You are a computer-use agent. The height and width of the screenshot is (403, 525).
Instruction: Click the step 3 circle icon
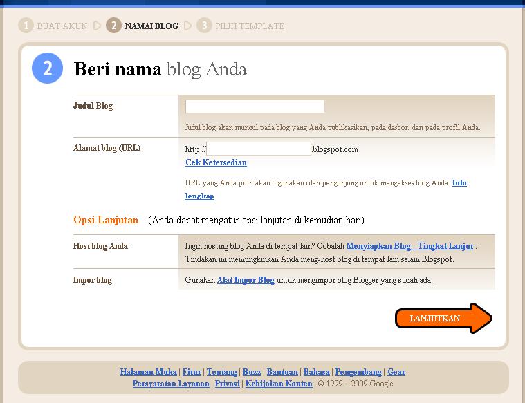click(x=204, y=26)
